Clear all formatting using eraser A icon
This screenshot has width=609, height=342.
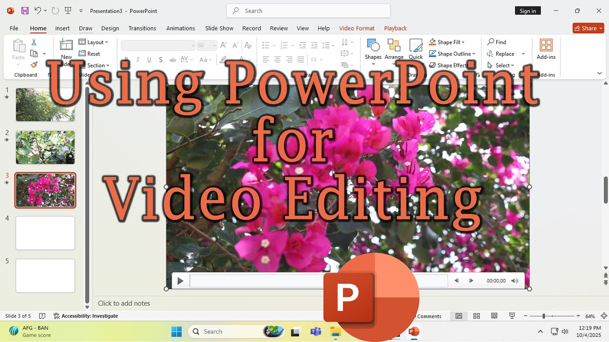[247, 45]
